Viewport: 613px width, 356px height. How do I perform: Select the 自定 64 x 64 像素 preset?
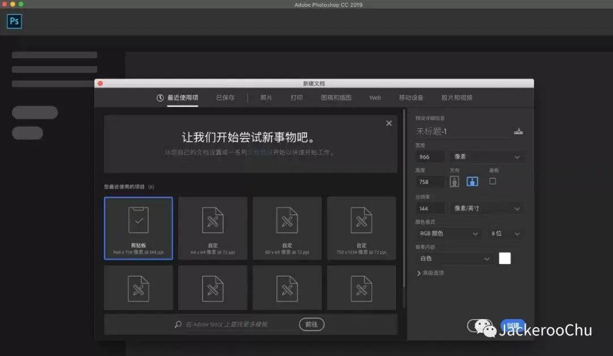(213, 228)
